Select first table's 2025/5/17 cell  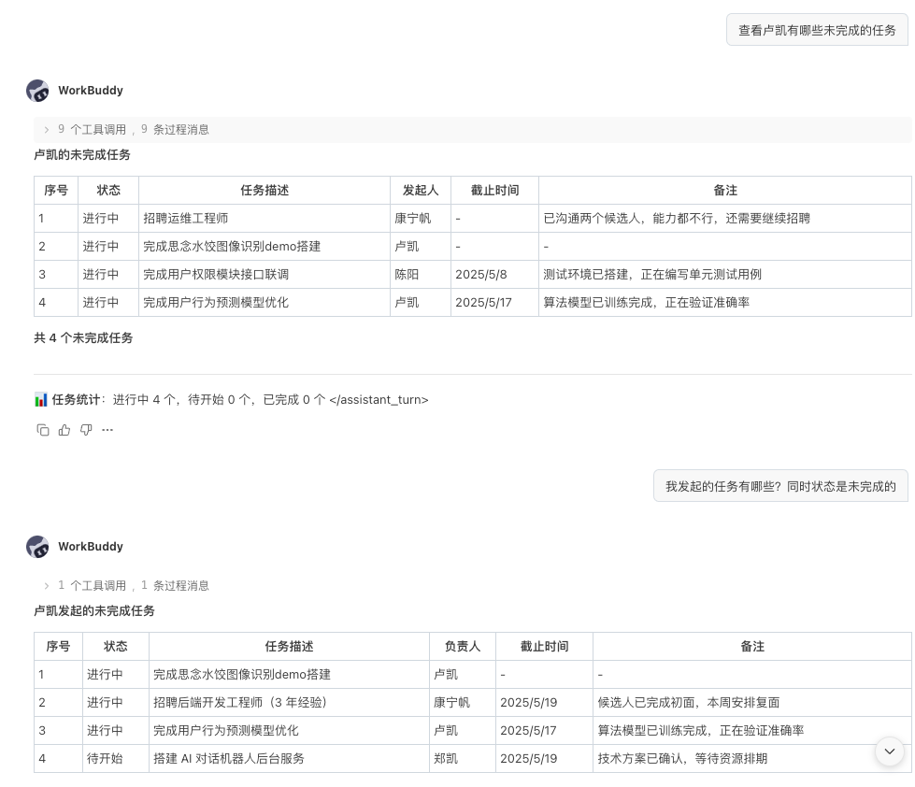[x=494, y=302]
